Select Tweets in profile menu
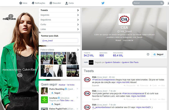Screen dimensions: 169x110 click(59, 10)
